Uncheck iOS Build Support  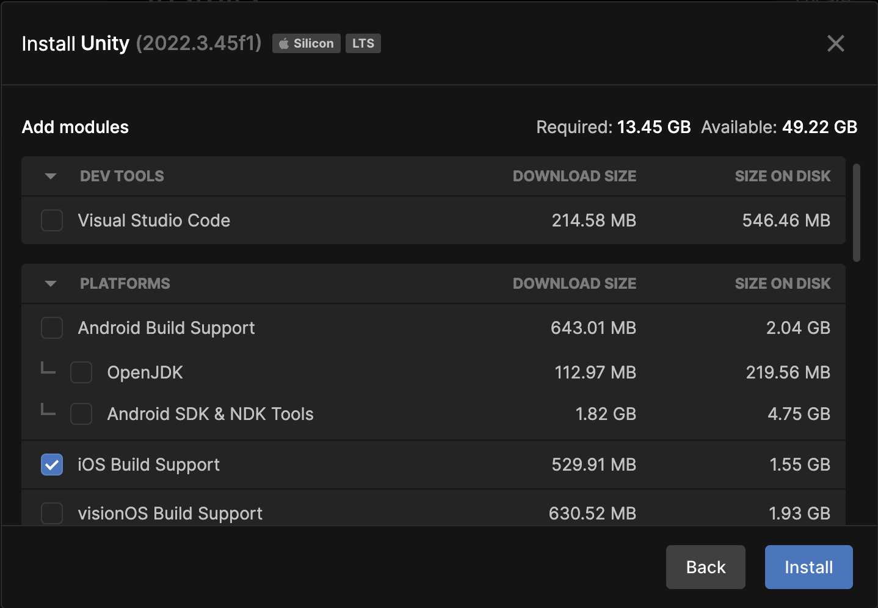point(52,465)
